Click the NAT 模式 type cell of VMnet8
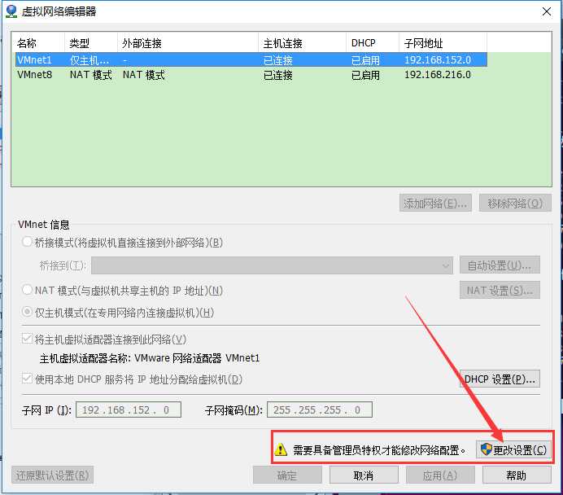The image size is (563, 495). point(91,75)
